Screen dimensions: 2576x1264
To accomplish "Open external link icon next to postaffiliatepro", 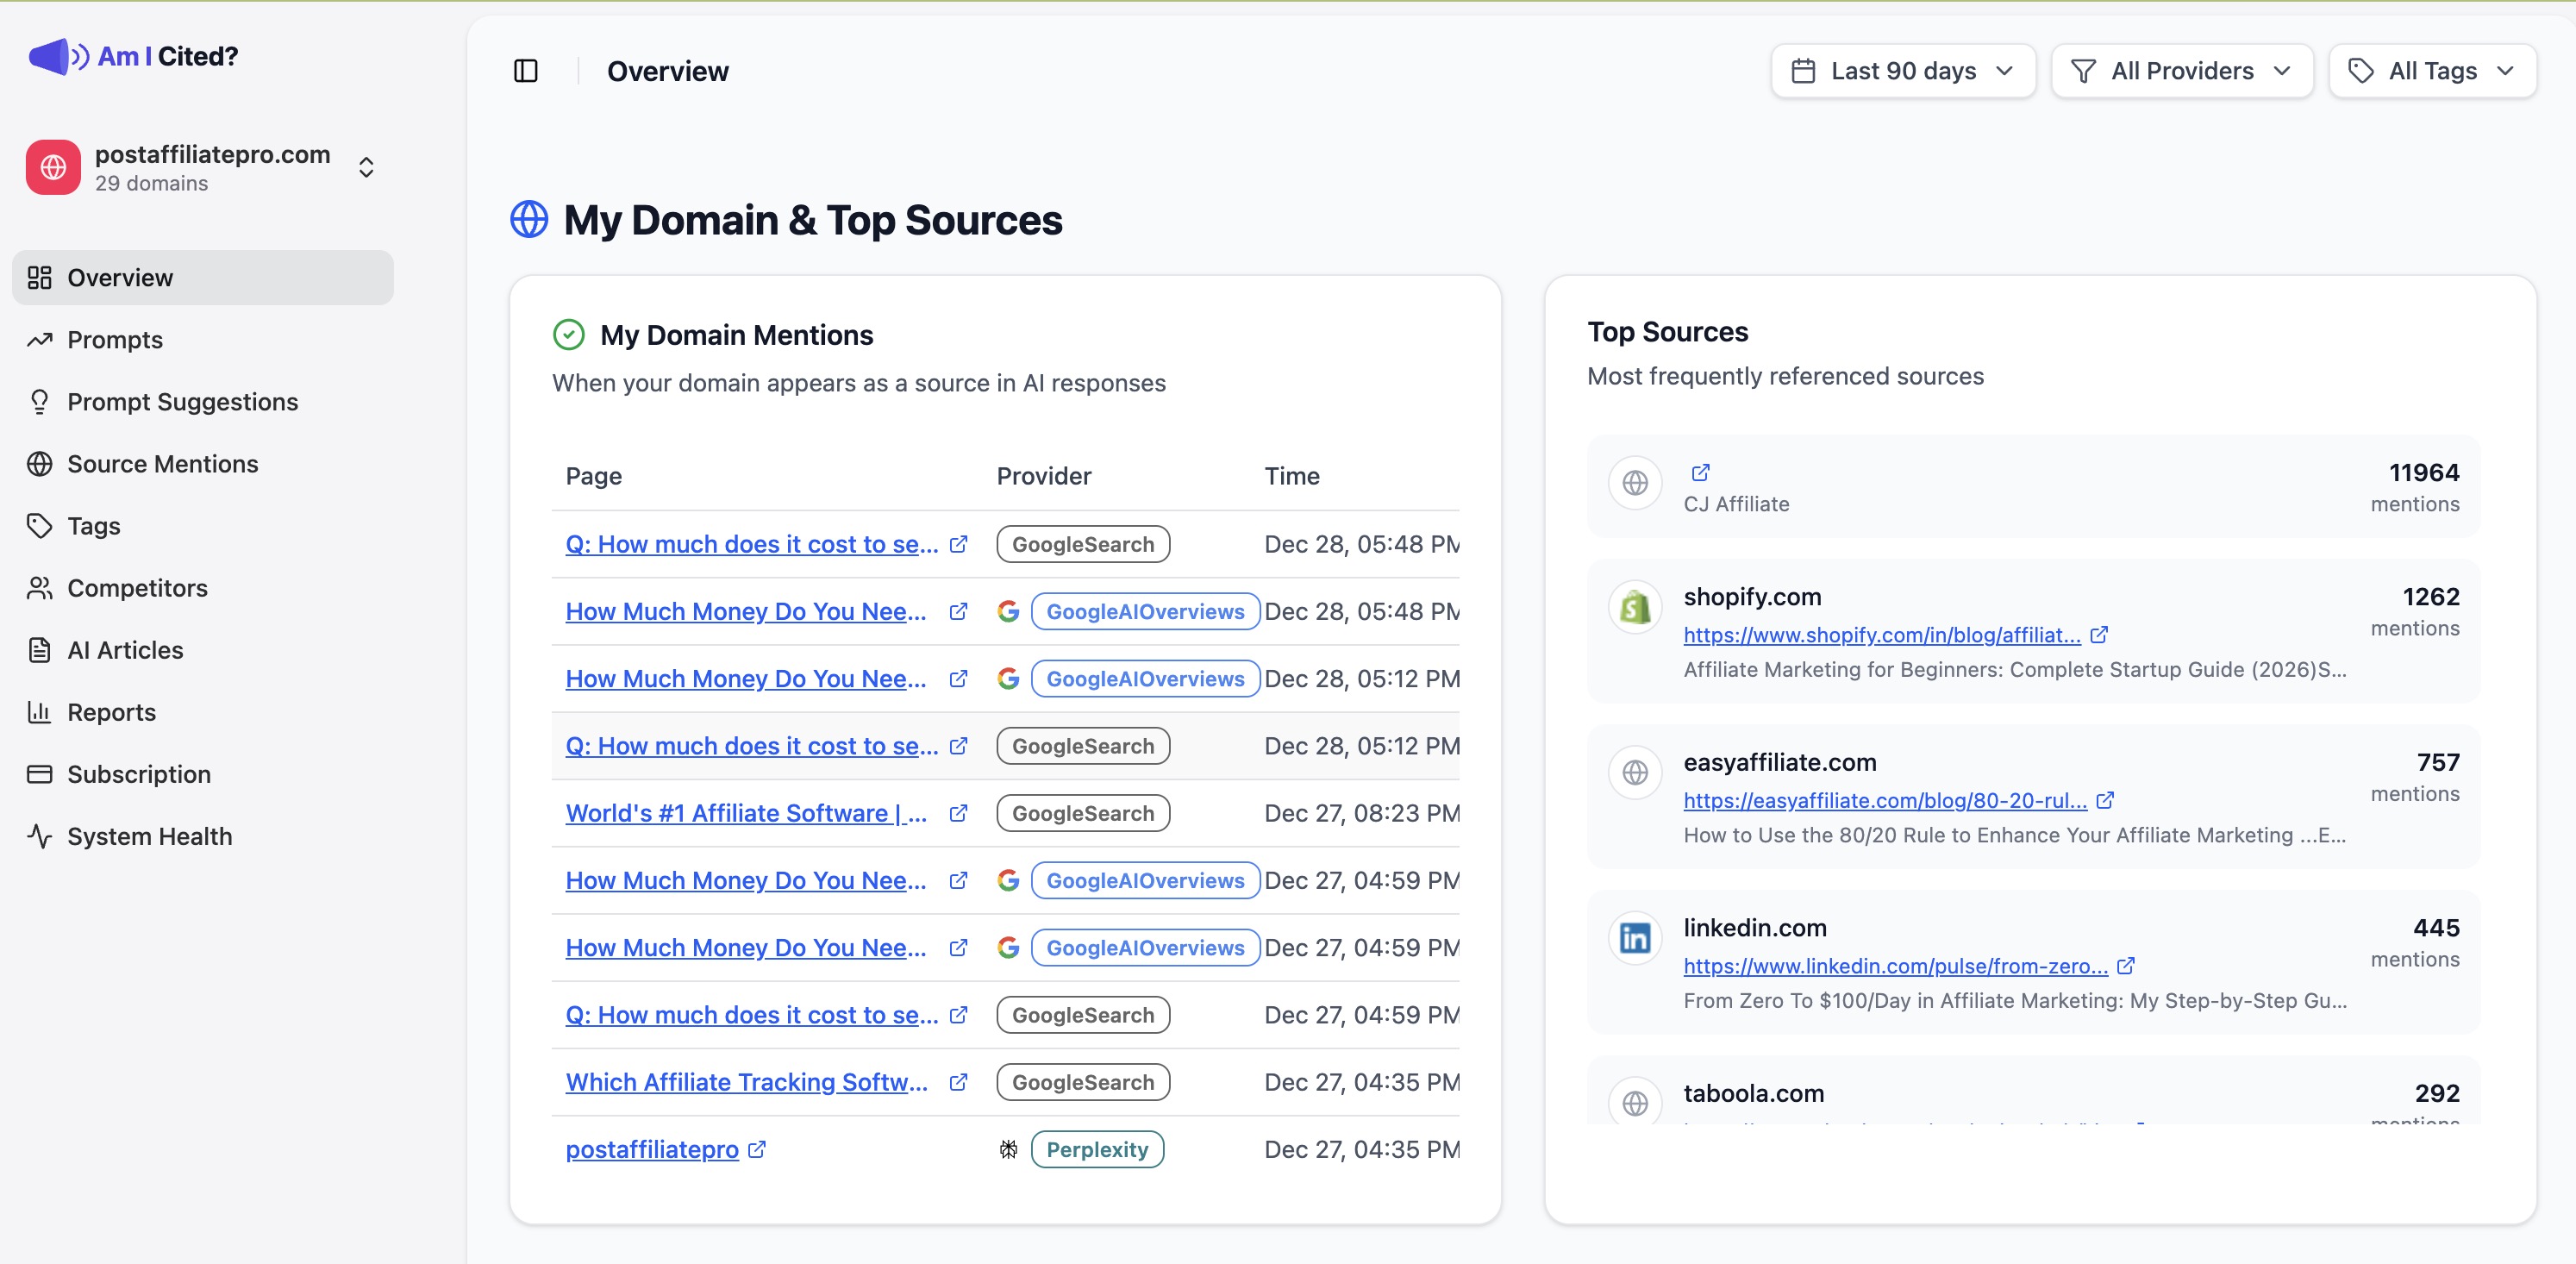I will [x=757, y=1149].
